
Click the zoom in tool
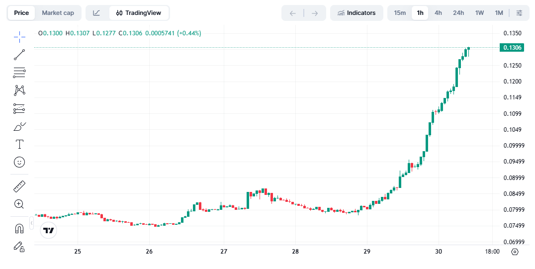pyautogui.click(x=19, y=204)
